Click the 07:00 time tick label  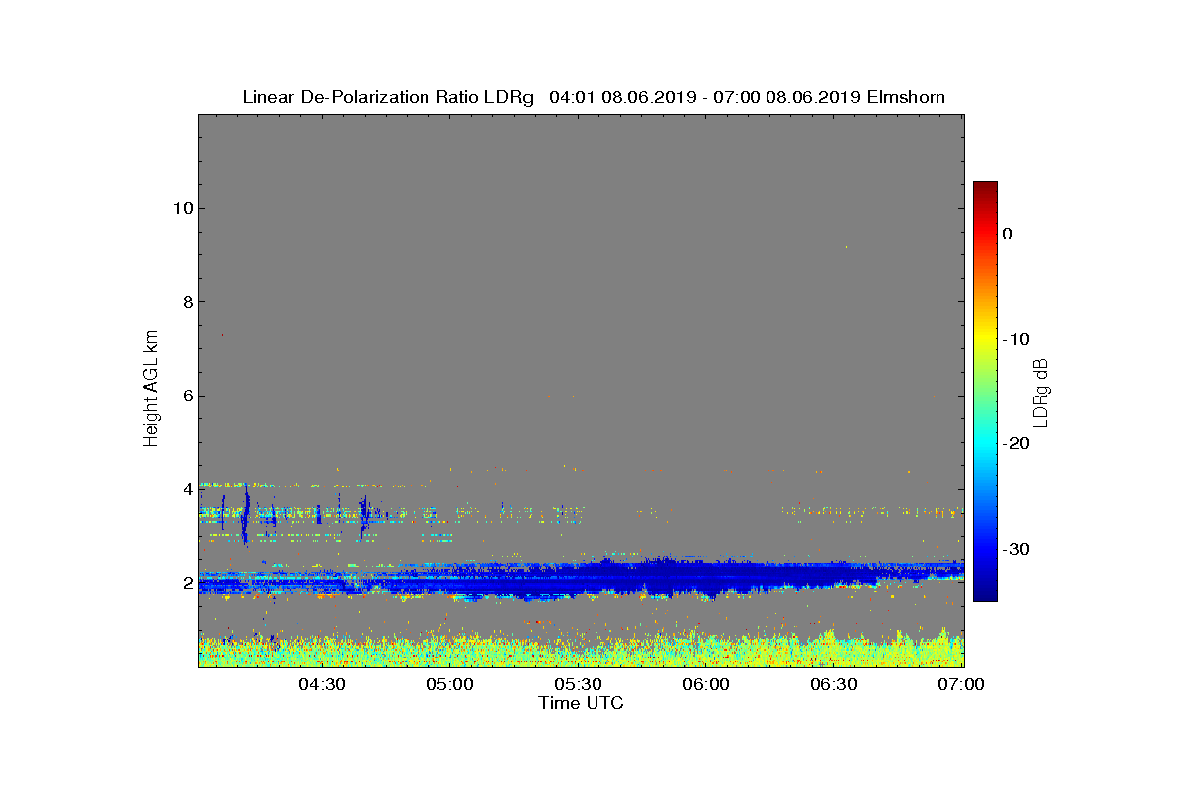point(963,684)
